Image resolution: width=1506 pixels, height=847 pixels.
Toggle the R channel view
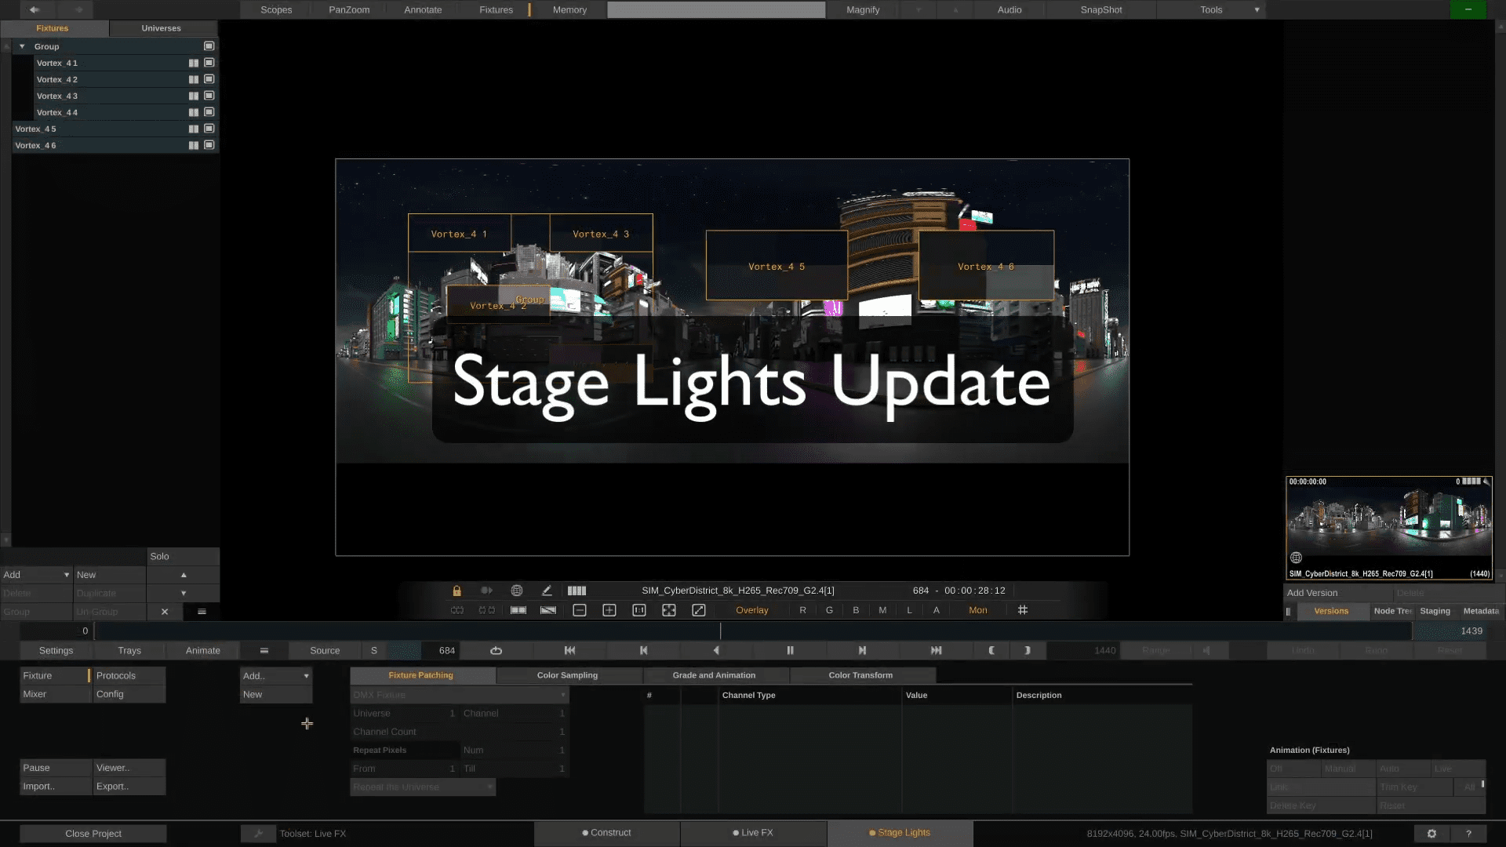(802, 609)
